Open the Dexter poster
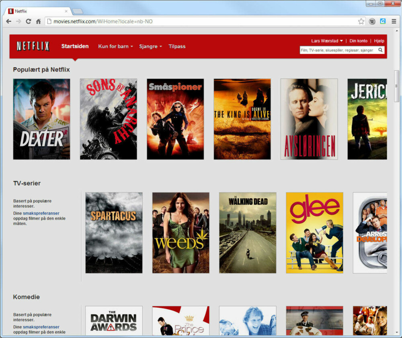The height and width of the screenshot is (338, 402). (41, 119)
